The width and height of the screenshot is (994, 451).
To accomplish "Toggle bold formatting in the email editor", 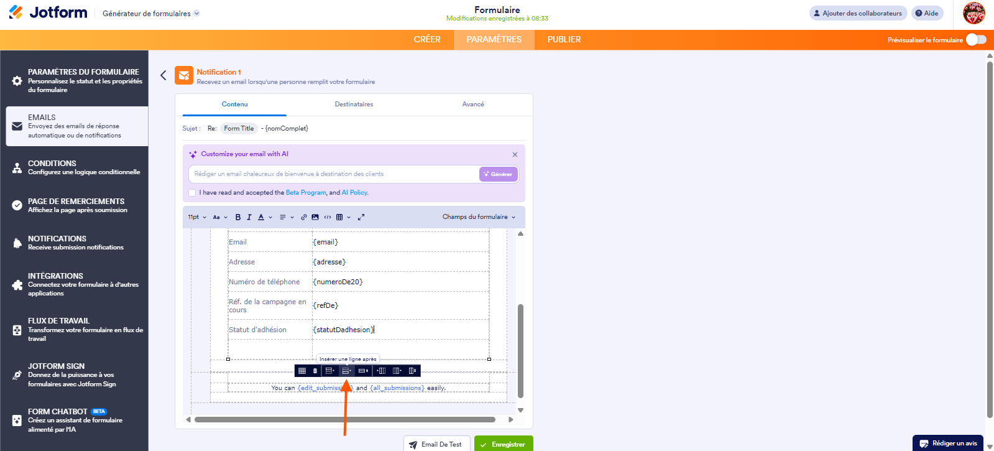I will [237, 217].
